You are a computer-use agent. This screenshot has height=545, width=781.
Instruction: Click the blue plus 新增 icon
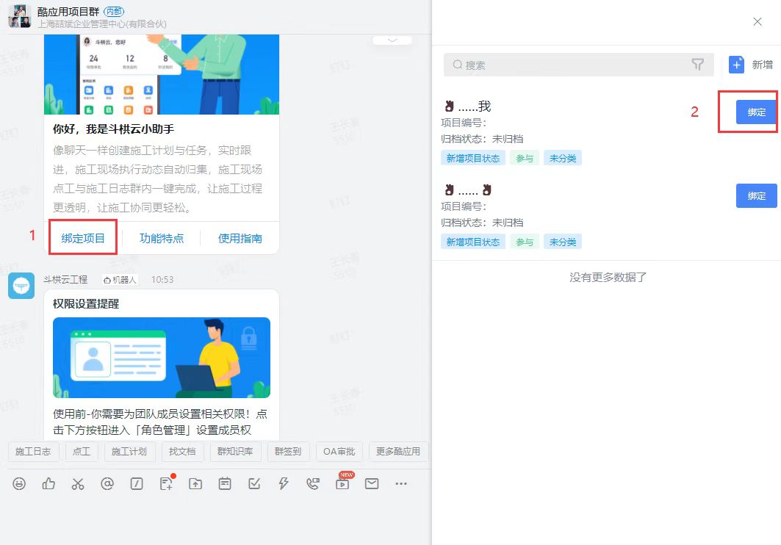click(x=736, y=65)
